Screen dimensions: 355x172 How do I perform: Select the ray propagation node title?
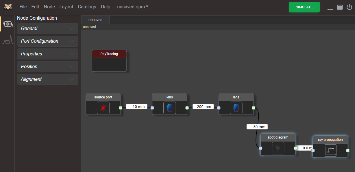coord(330,140)
